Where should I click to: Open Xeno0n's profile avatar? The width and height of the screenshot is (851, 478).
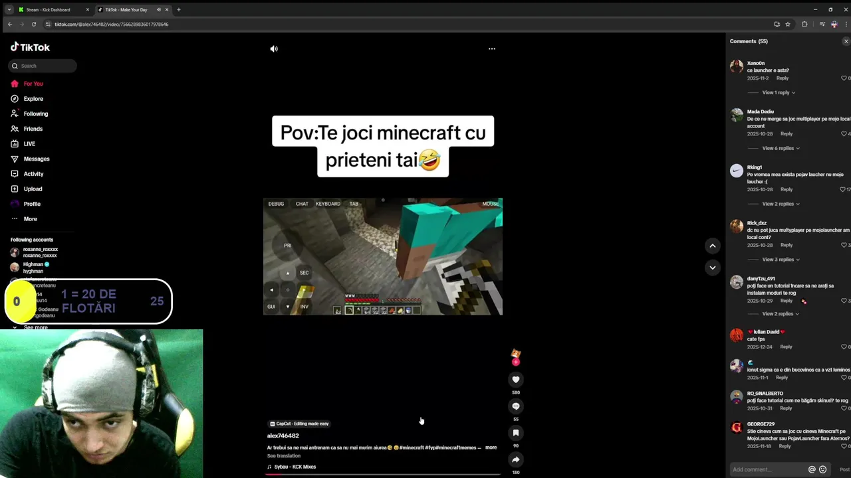click(736, 66)
